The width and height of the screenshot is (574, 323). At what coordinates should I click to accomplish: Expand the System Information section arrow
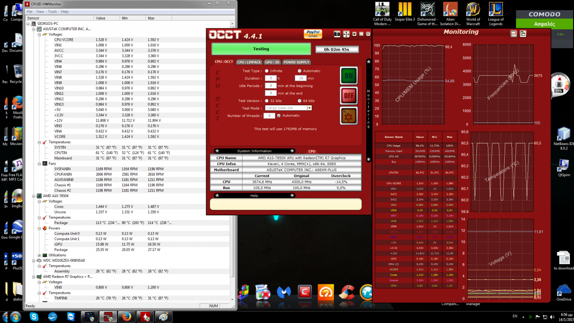(x=292, y=151)
